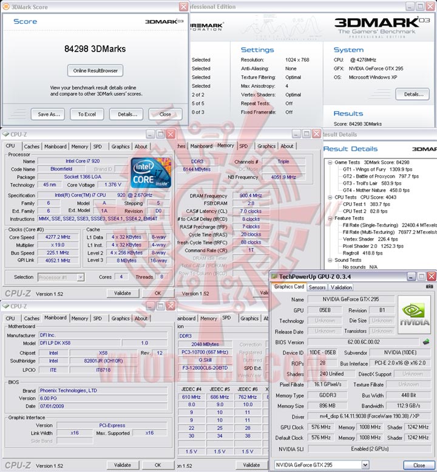The image size is (437, 472).
Task: Select the Sensors tab in GPU-Z
Action: (317, 287)
